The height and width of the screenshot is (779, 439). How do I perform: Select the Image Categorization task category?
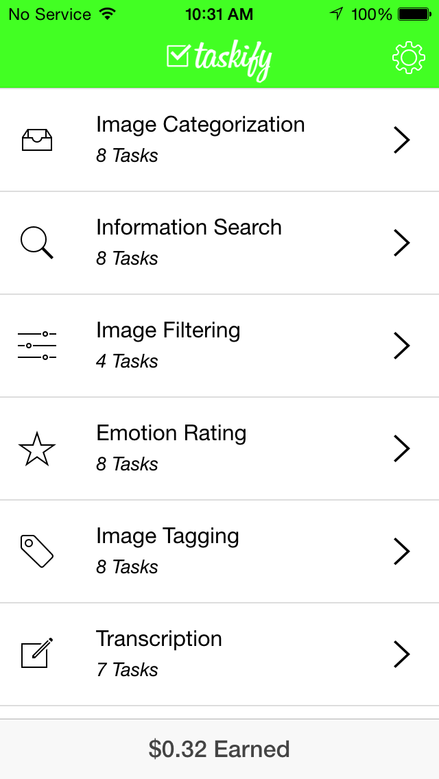219,140
